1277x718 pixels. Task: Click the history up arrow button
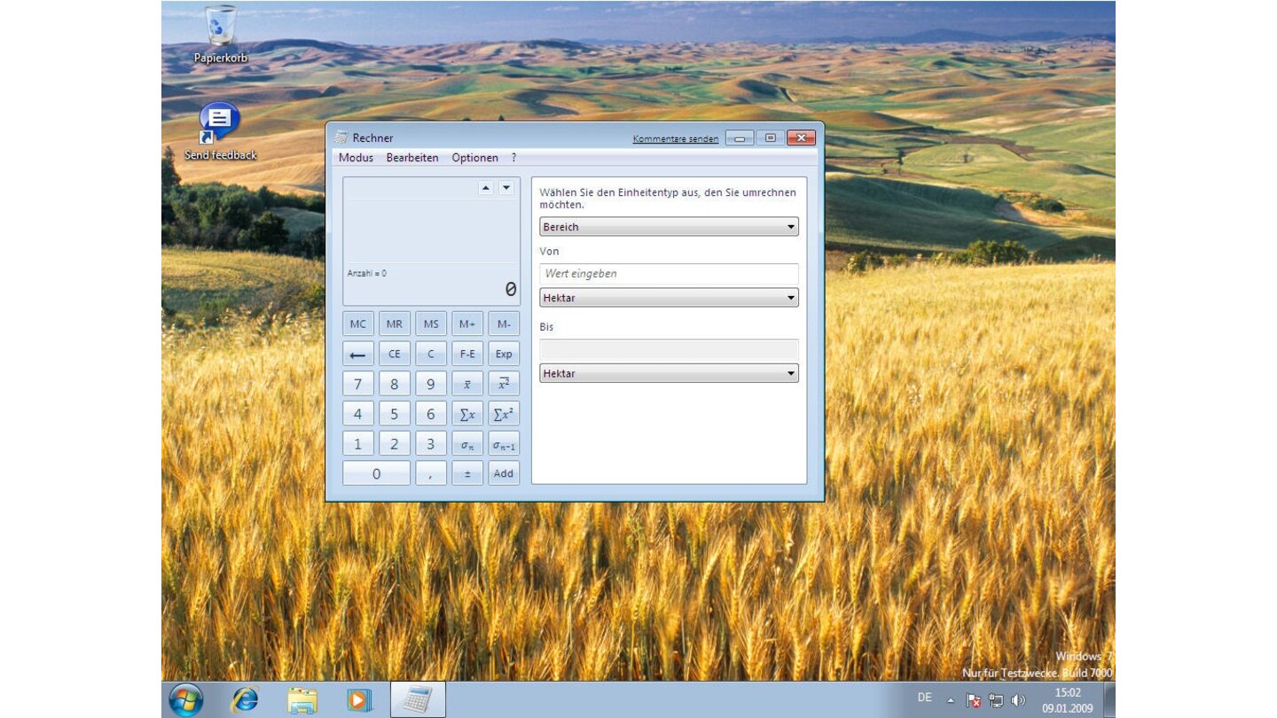[485, 188]
